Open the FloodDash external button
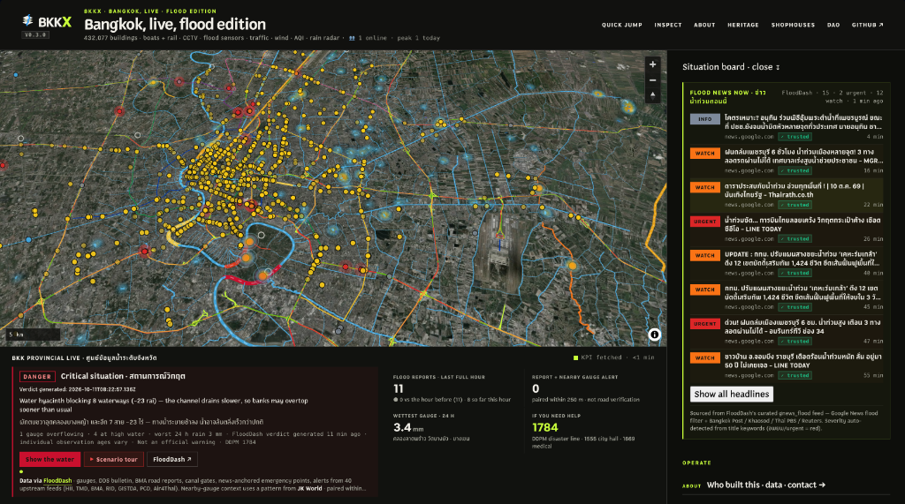This screenshot has height=504, width=905. (x=172, y=460)
